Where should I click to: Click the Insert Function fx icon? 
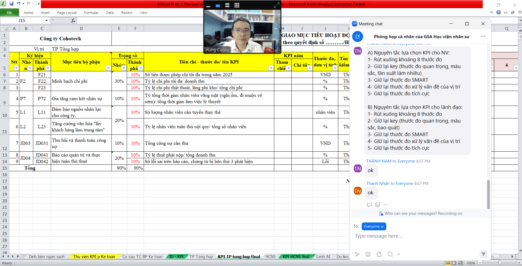[x=73, y=20]
